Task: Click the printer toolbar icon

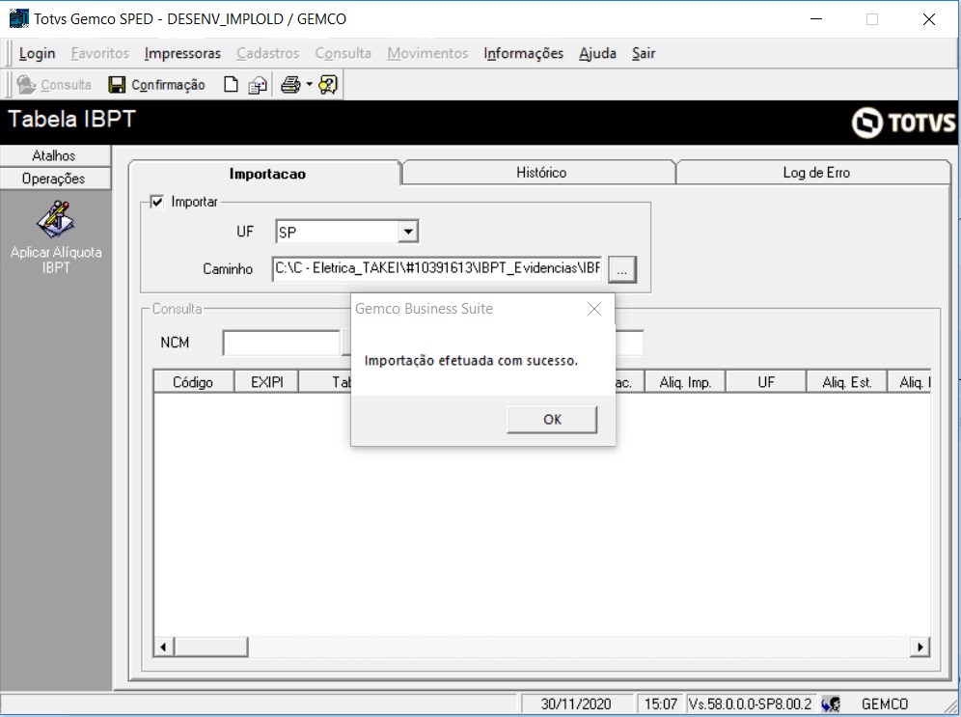Action: (291, 85)
